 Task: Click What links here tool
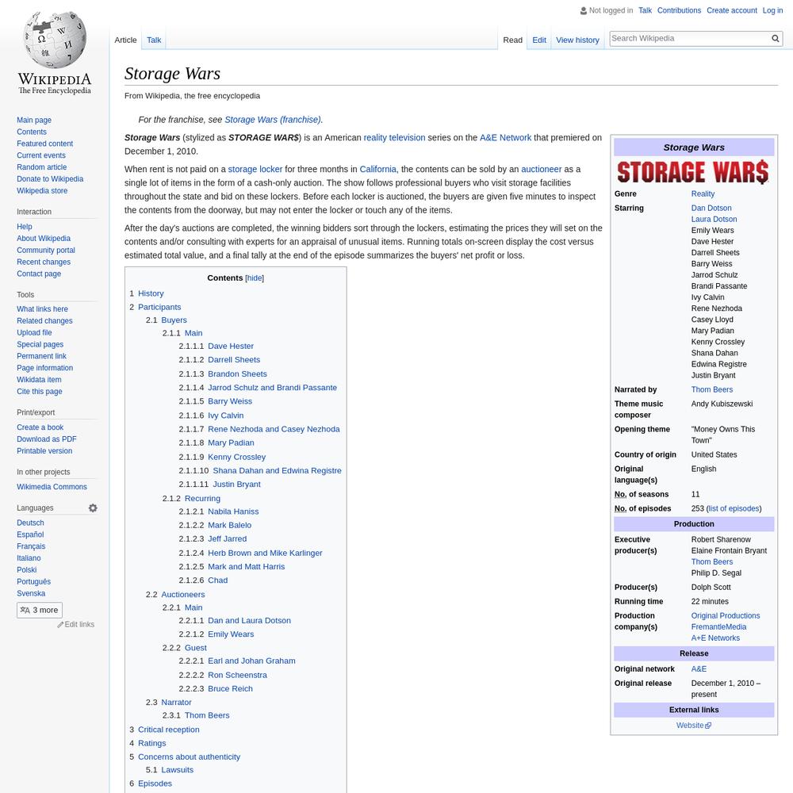point(42,309)
